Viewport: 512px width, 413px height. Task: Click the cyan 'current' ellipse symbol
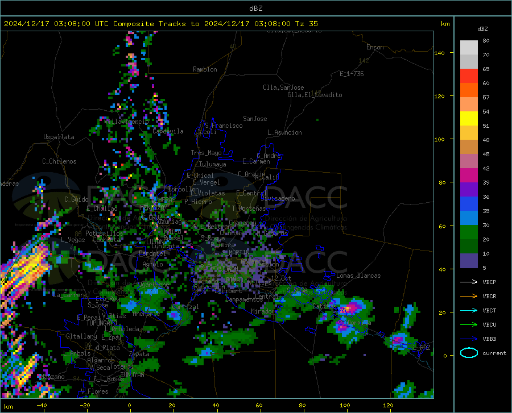click(x=469, y=353)
